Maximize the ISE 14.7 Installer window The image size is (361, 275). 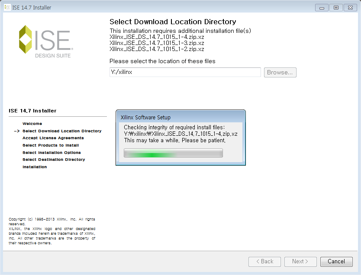(336, 8)
